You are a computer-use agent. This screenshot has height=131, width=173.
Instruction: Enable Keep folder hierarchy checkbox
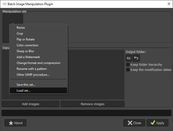point(128,65)
